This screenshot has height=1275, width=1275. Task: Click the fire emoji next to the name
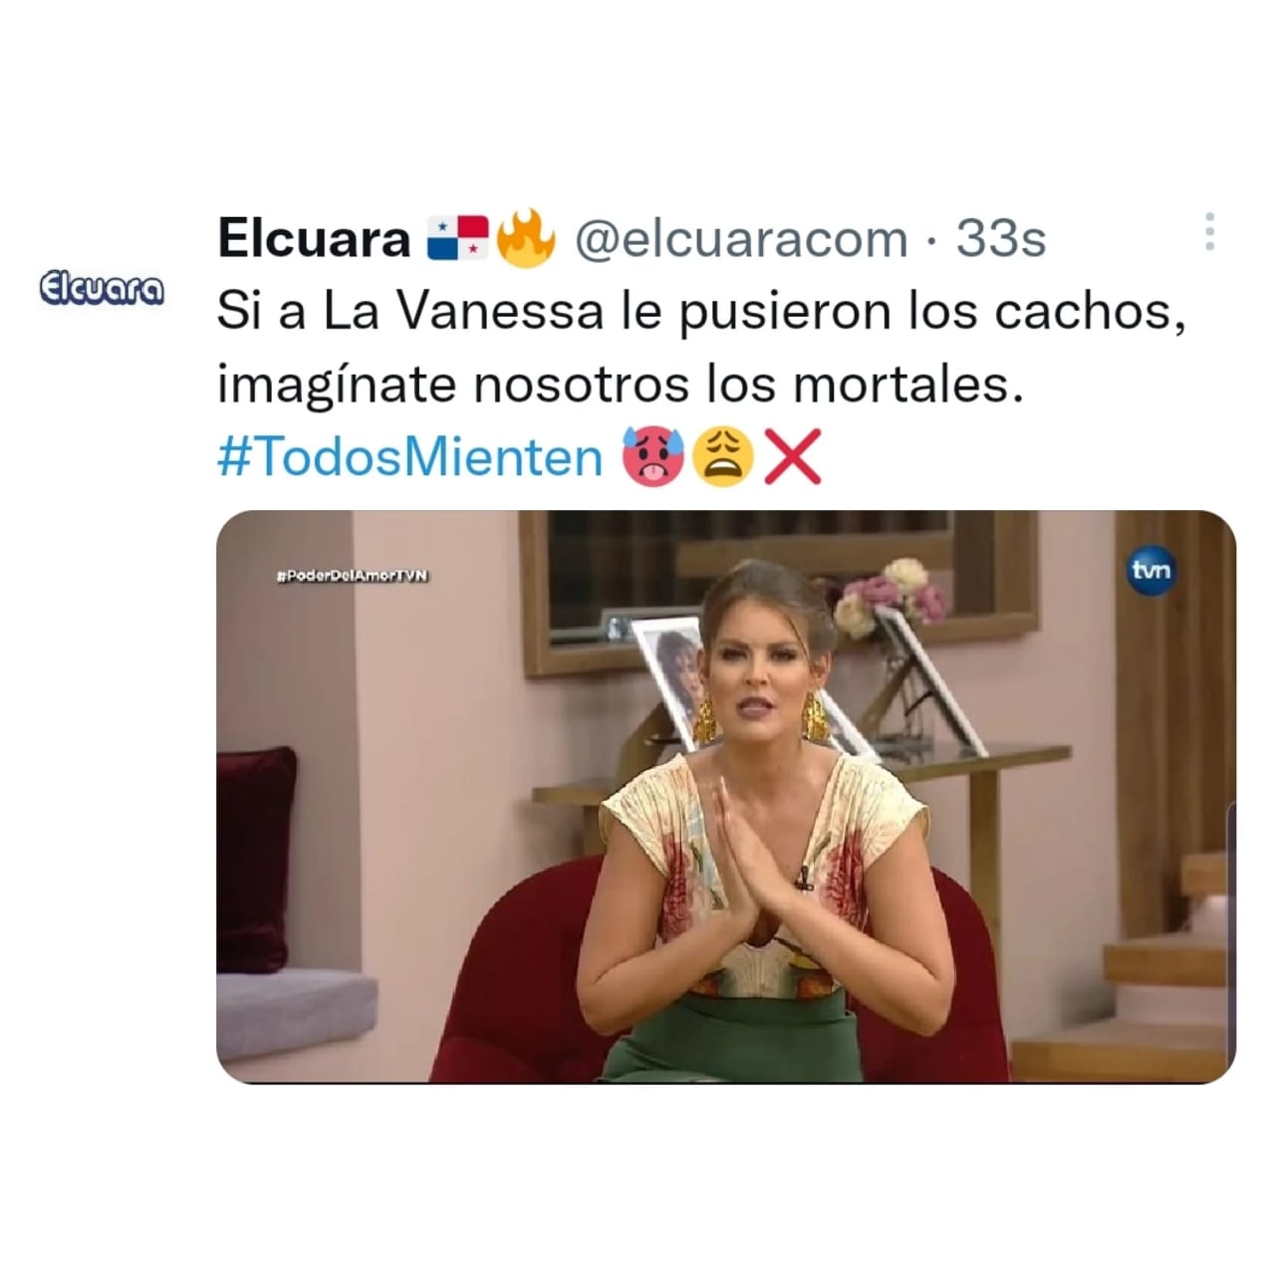[x=524, y=238]
